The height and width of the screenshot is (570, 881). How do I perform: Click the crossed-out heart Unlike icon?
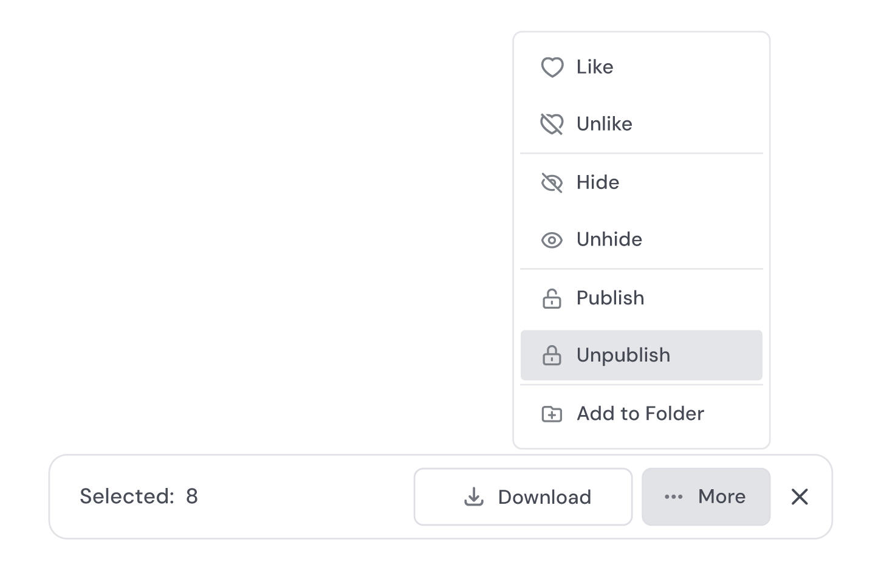click(x=552, y=124)
